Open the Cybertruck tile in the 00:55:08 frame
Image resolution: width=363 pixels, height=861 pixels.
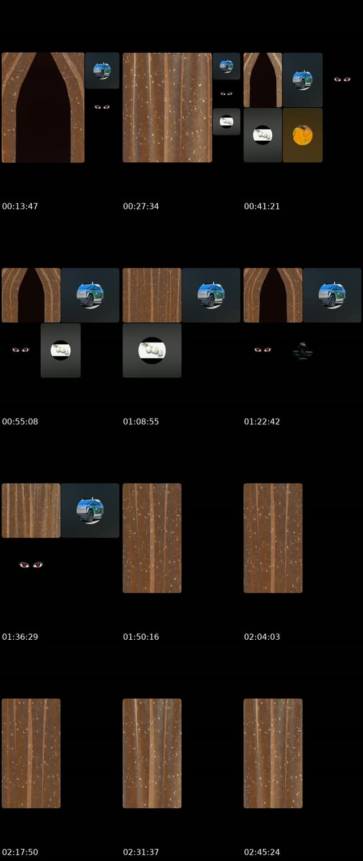90,296
